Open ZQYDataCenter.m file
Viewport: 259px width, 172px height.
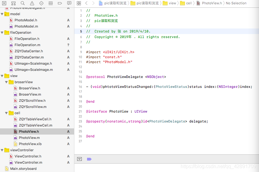29,57
